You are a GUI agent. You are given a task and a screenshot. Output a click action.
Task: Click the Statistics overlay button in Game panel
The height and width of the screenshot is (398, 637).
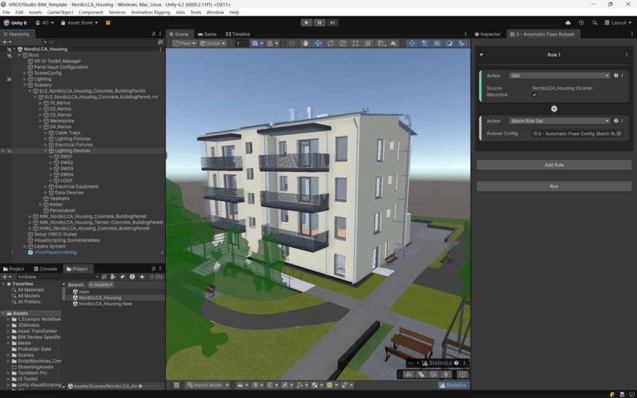click(453, 384)
